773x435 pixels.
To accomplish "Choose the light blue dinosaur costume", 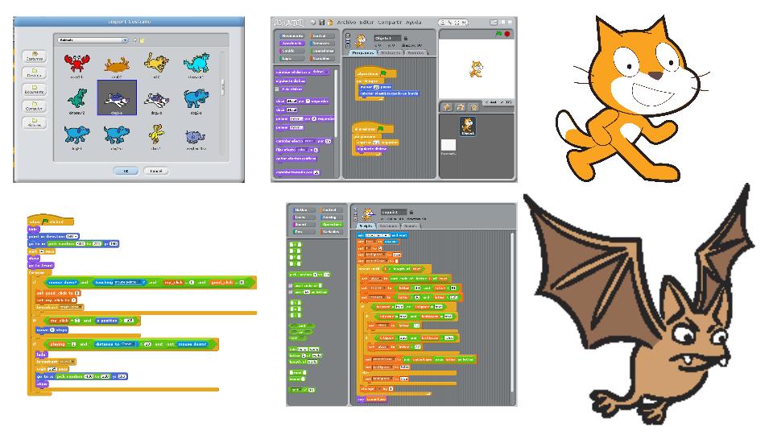I will (x=197, y=63).
